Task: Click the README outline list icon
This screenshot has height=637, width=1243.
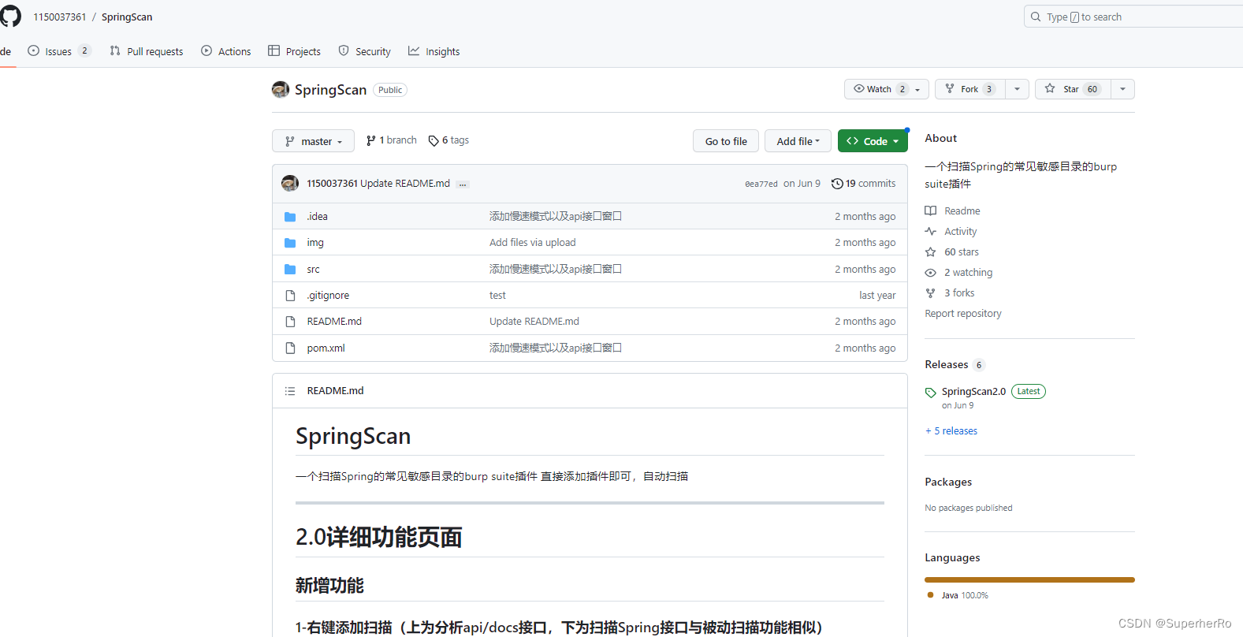Action: (x=290, y=391)
